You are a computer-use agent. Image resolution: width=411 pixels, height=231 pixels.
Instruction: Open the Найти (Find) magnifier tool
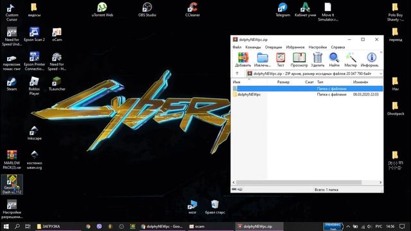coord(334,60)
